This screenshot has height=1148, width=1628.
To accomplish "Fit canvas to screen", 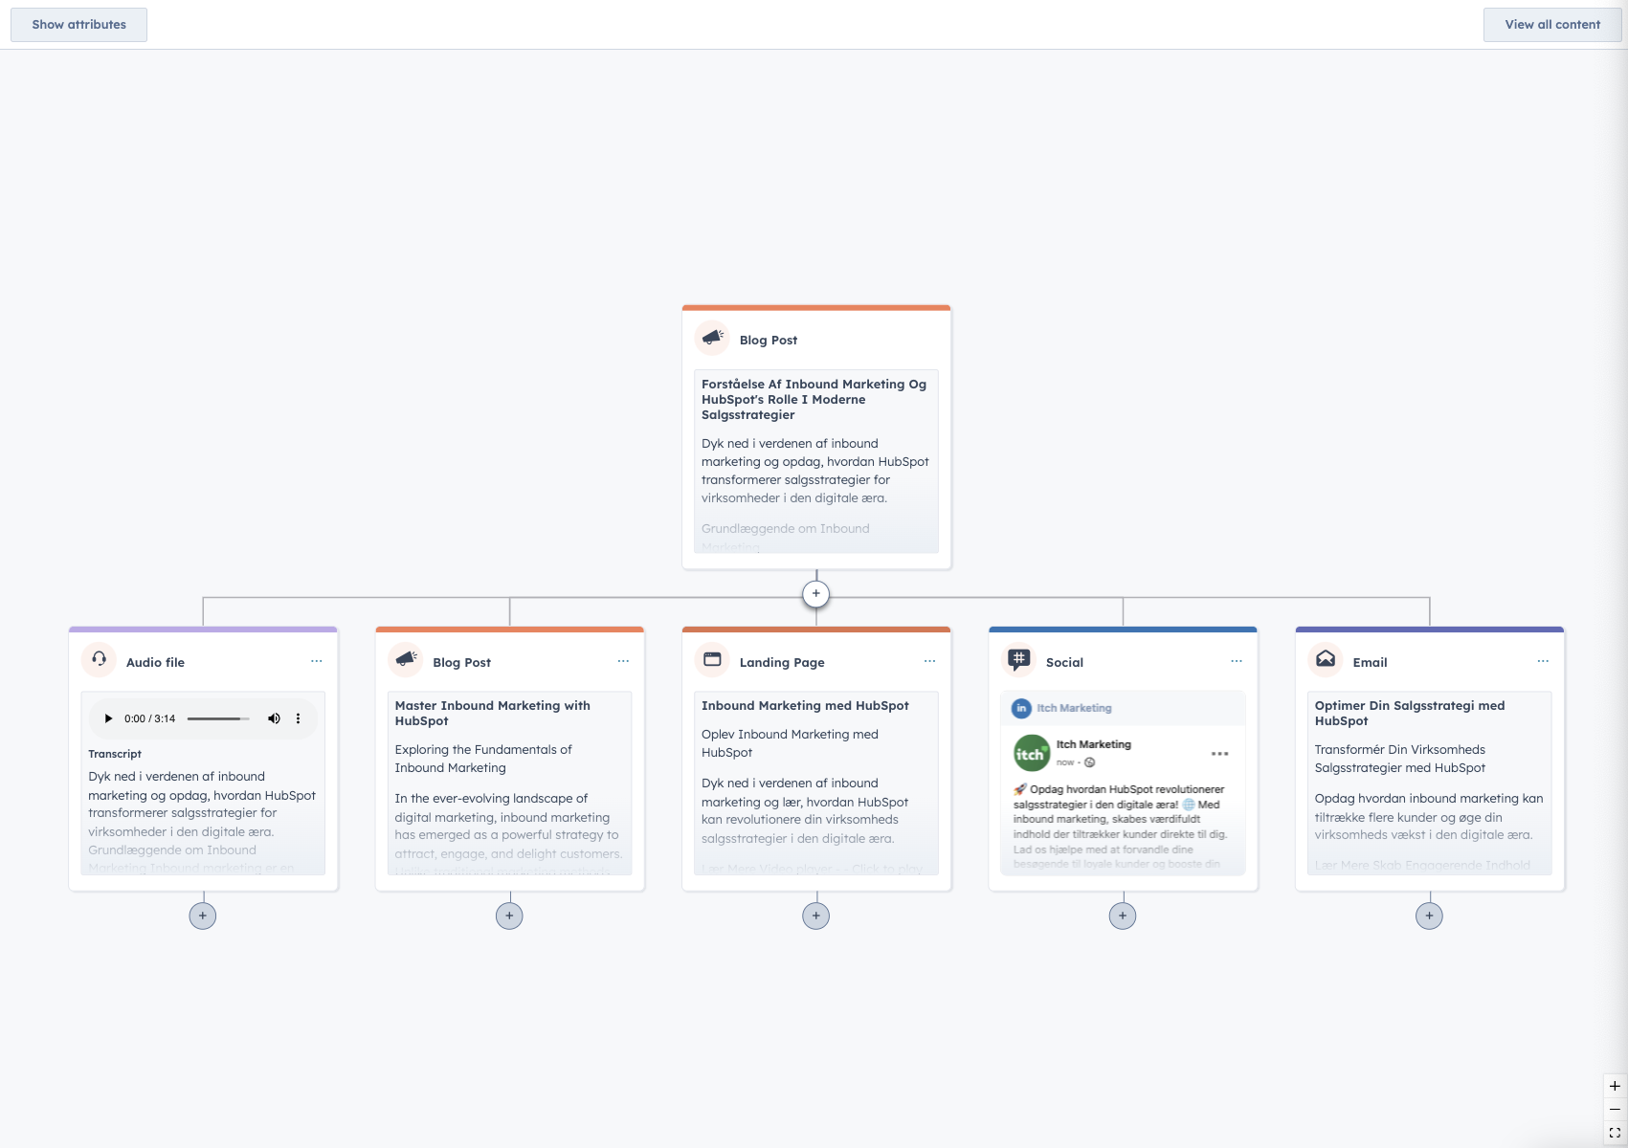I will tap(1615, 1133).
